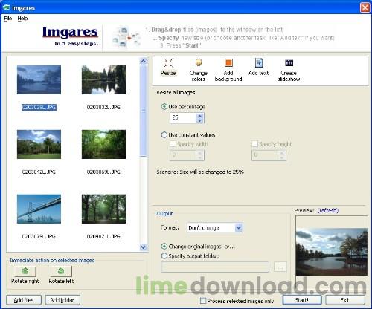This screenshot has width=372, height=309.
Task: Click the Add files button
Action: coord(24,300)
